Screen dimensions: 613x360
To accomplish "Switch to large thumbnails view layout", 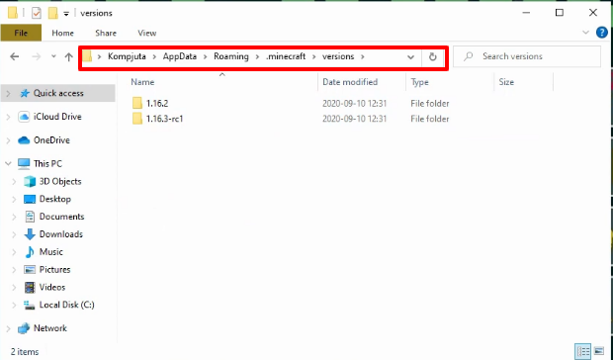I will [x=599, y=351].
